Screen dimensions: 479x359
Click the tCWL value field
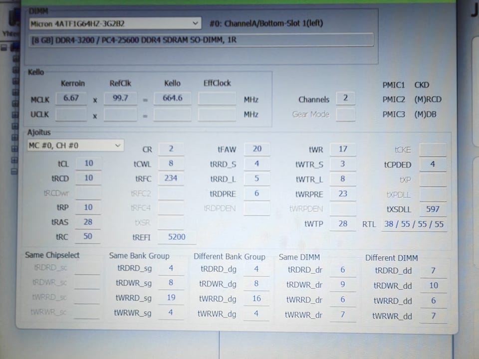click(x=171, y=164)
